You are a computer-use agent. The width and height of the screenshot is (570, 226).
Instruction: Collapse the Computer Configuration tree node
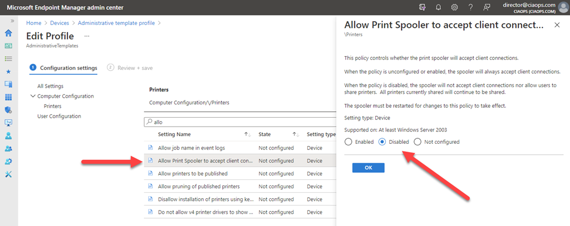33,96
